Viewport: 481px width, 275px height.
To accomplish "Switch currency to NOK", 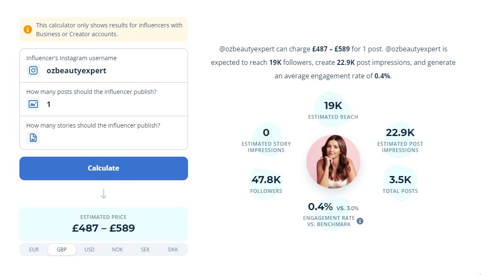I will (118, 250).
